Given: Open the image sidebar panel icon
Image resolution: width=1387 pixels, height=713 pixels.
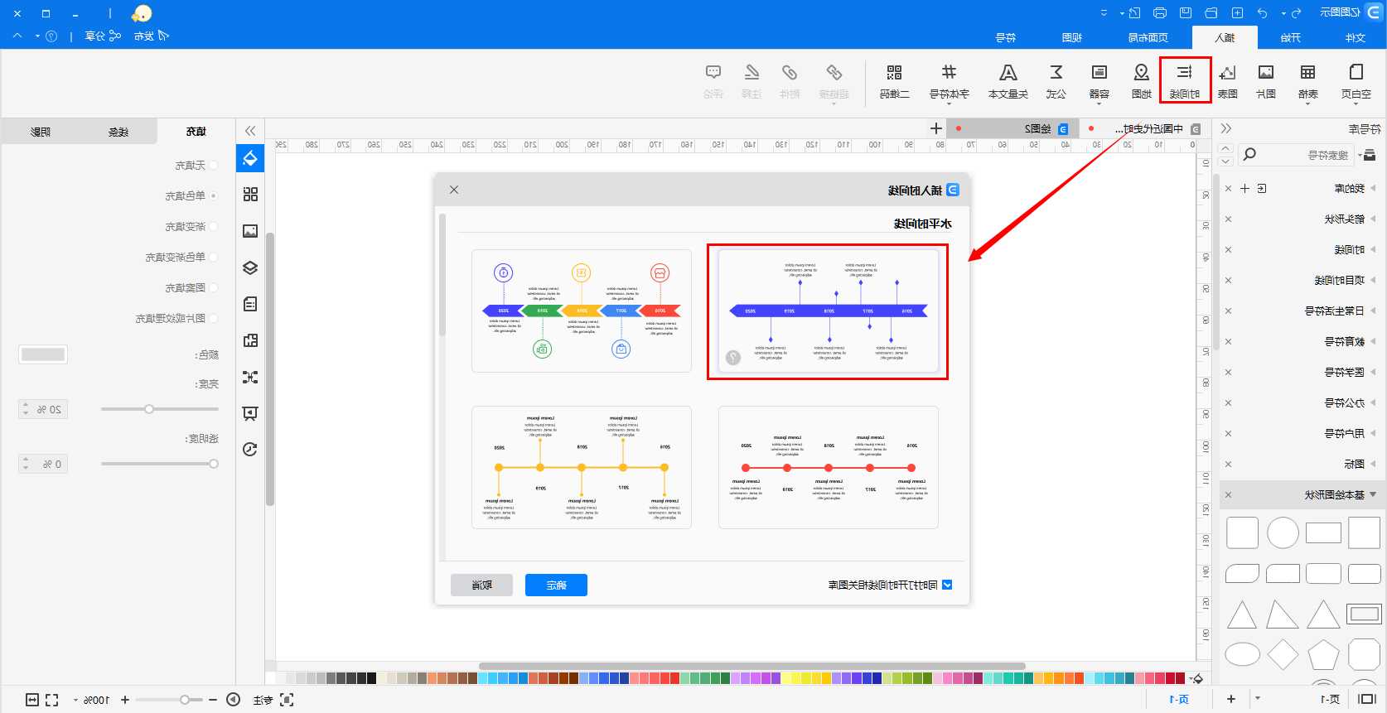Looking at the screenshot, I should pos(250,231).
